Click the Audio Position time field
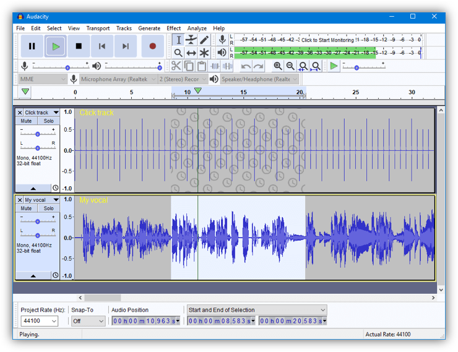 tap(145, 321)
